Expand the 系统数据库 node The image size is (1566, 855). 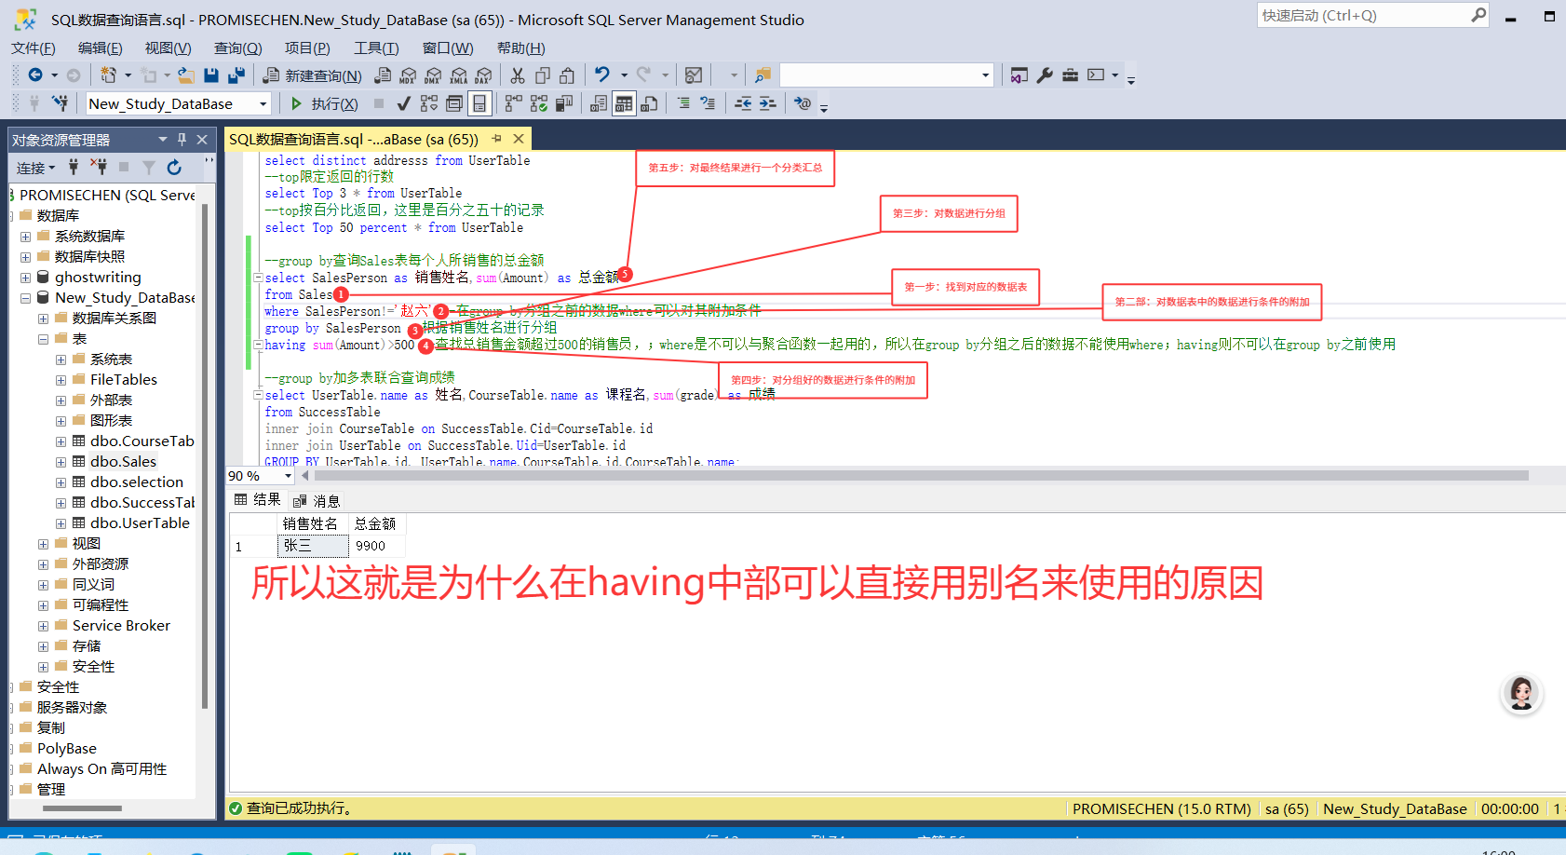(x=26, y=237)
